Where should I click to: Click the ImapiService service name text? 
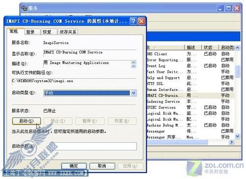(56, 43)
